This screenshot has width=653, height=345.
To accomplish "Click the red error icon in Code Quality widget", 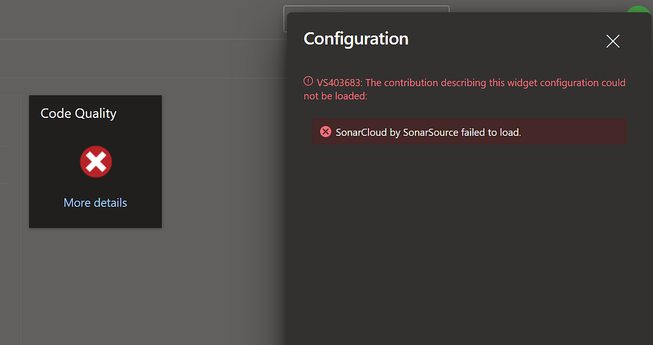I will pos(96,162).
